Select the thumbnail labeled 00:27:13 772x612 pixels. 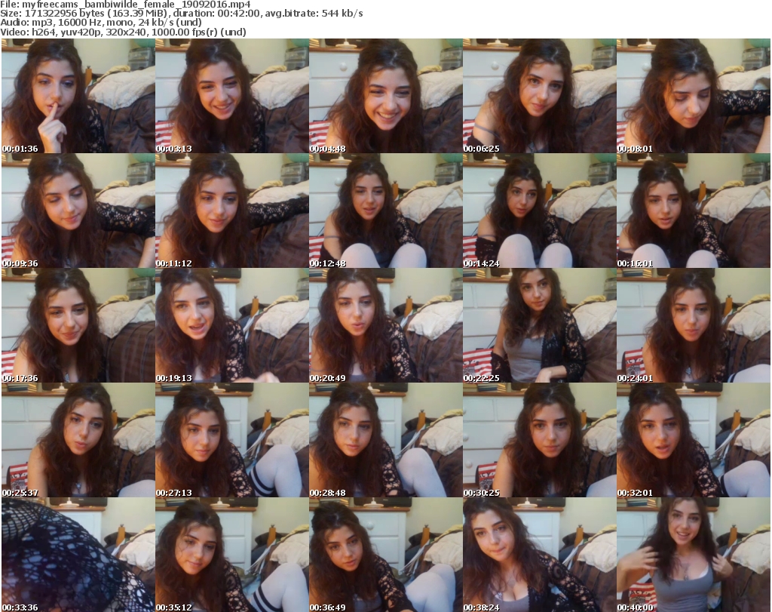coord(232,440)
